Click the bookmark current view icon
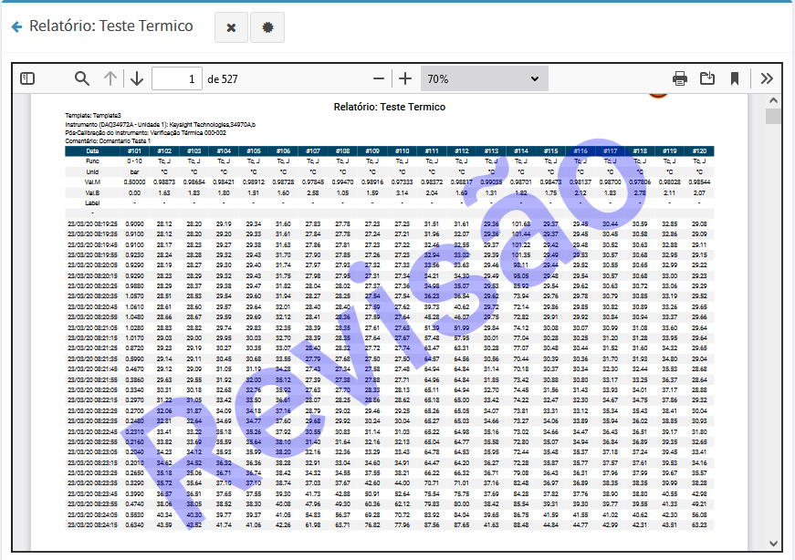This screenshot has width=795, height=560. [x=735, y=78]
